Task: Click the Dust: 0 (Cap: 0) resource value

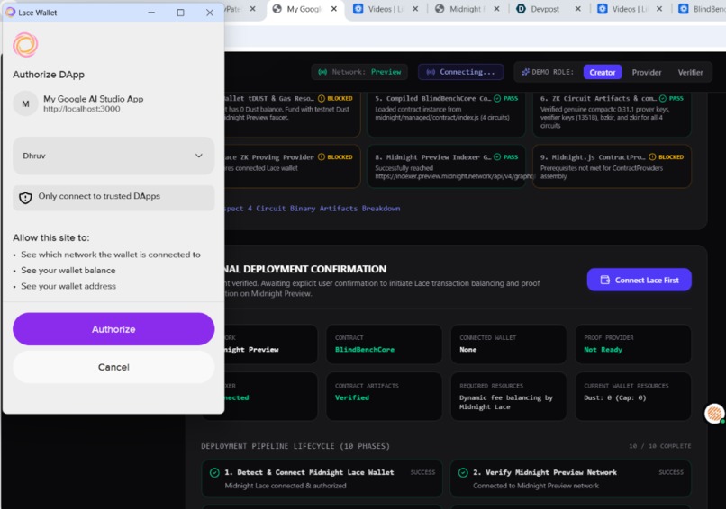Action: pos(614,397)
